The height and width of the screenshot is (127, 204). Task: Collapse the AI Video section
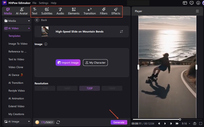pos(17,28)
